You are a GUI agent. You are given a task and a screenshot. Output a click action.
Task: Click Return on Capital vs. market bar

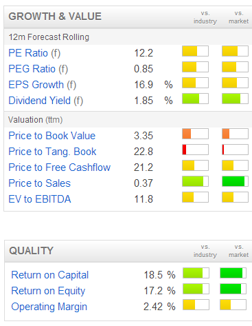(x=233, y=273)
